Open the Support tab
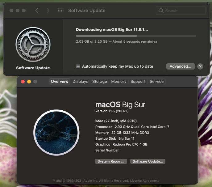The width and height of the screenshot is (212, 187). point(138,82)
